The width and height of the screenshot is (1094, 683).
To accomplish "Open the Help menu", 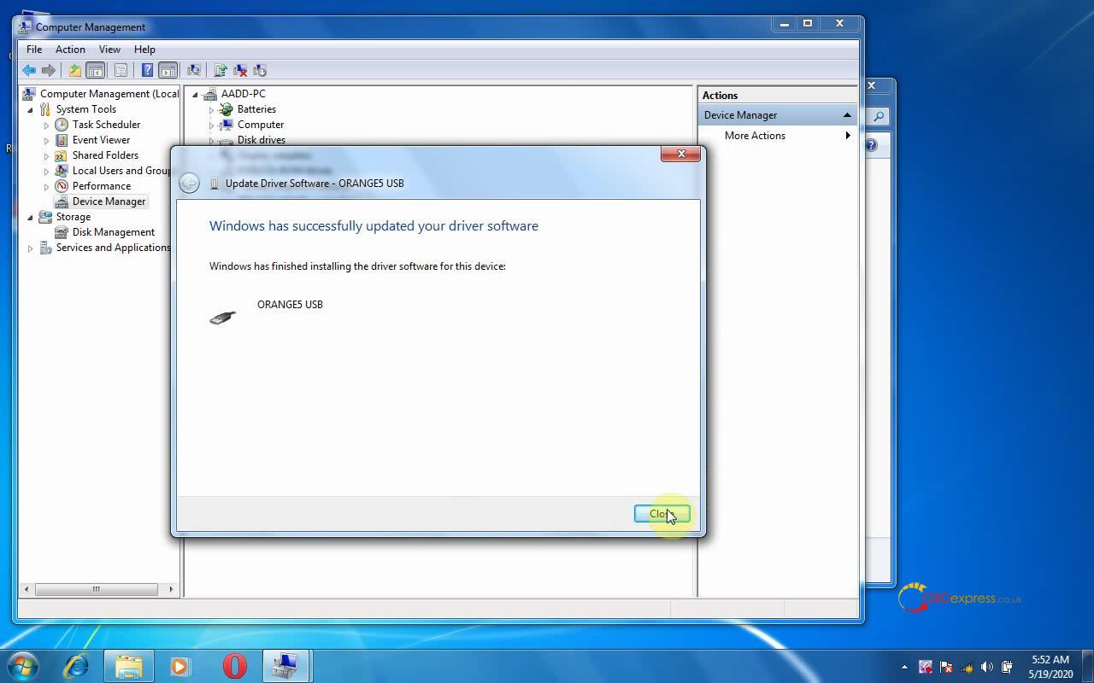I will pyautogui.click(x=144, y=50).
